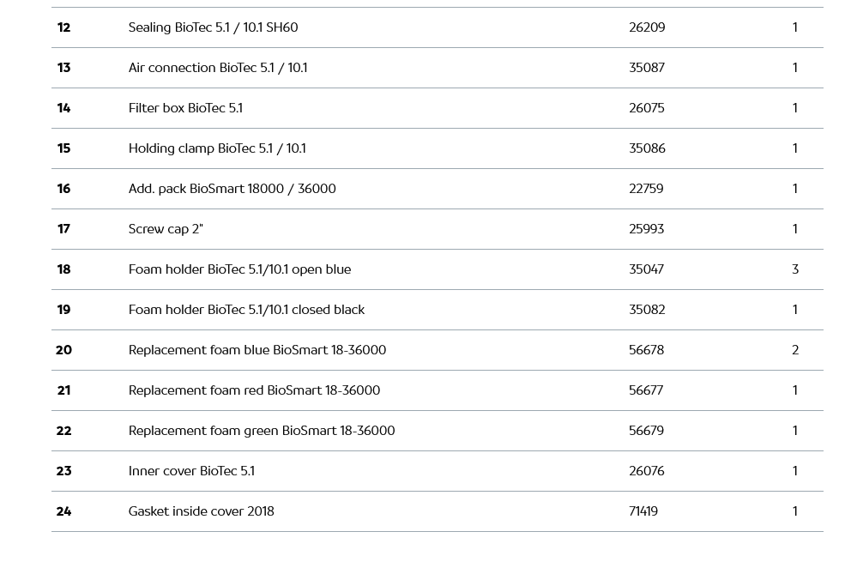845x568 pixels.
Task: Select article number 71419
Action: (643, 511)
